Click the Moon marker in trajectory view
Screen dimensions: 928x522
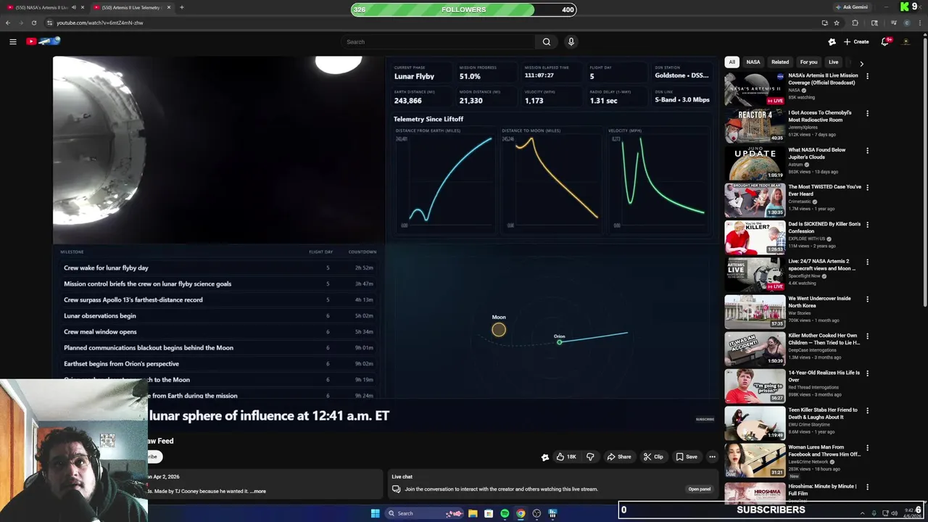click(x=499, y=330)
